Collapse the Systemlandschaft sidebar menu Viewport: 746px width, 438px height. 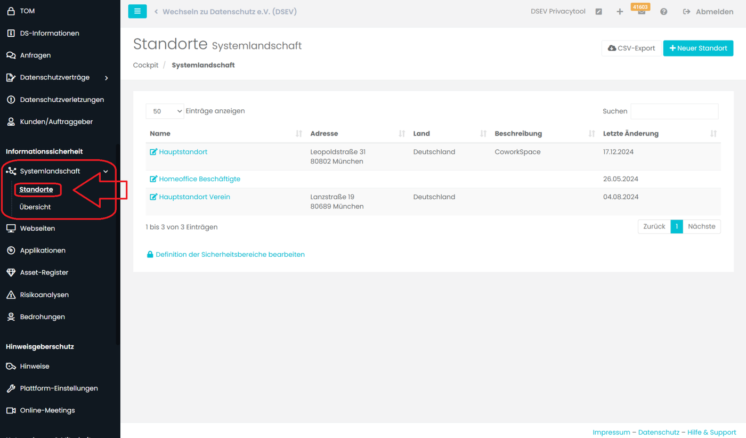(106, 171)
